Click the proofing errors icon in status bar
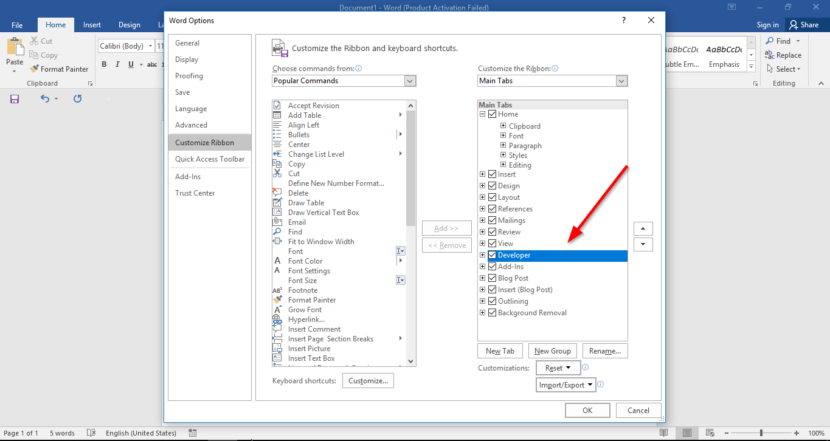Viewport: 830px width, 441px height. point(91,432)
